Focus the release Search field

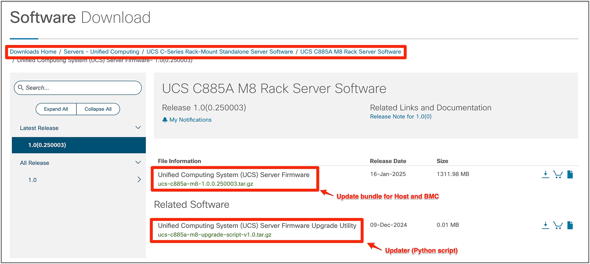click(78, 88)
